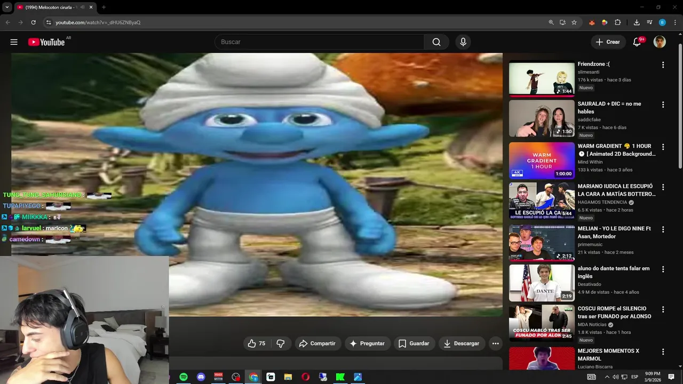Open options menu for WARM GRADIENT video
Screen dimensions: 683x384
pos(663,147)
